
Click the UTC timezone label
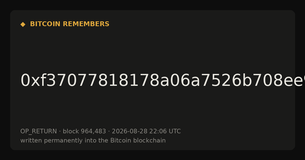[x=174, y=132]
